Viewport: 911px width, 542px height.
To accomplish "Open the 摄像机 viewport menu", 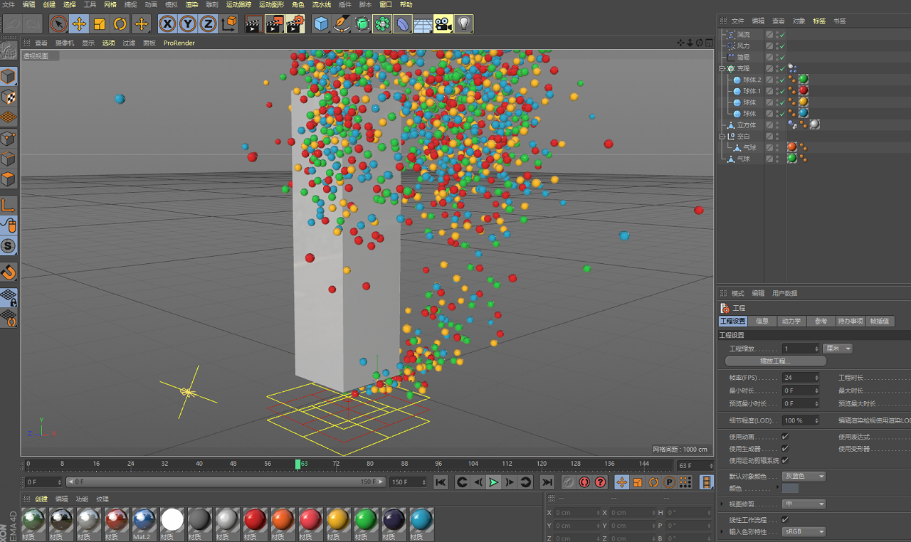I will [x=64, y=43].
